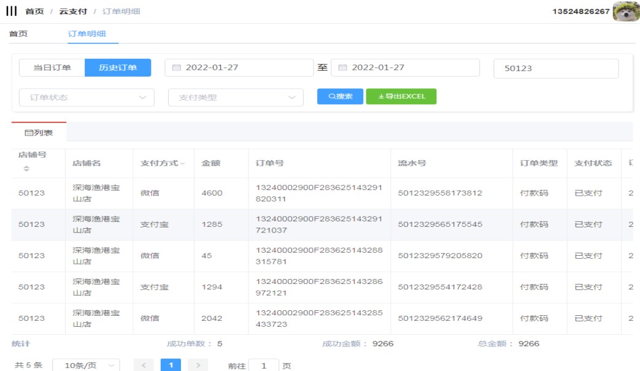Click the hamburger menu icon at top-left
This screenshot has height=371, width=640.
11,12
